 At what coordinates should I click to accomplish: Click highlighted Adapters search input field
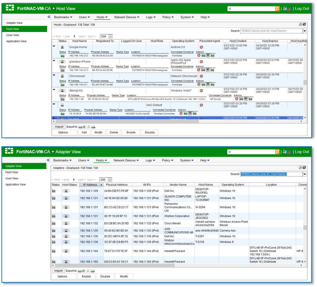coord(272,174)
